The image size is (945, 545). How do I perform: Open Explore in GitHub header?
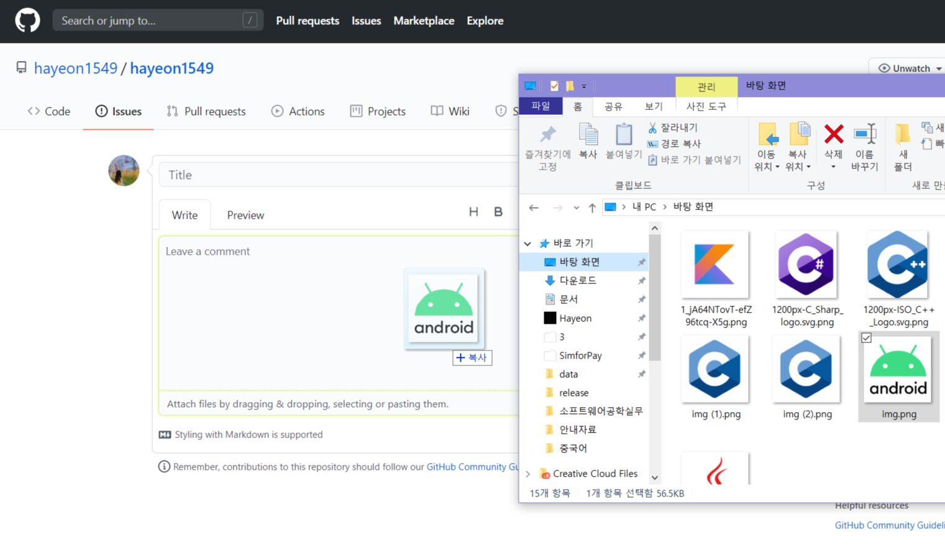point(485,21)
